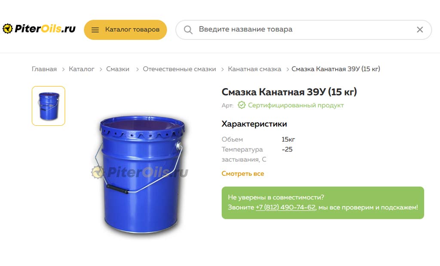Click the green certified checkmark badge icon
The image size is (440, 266).
click(241, 105)
